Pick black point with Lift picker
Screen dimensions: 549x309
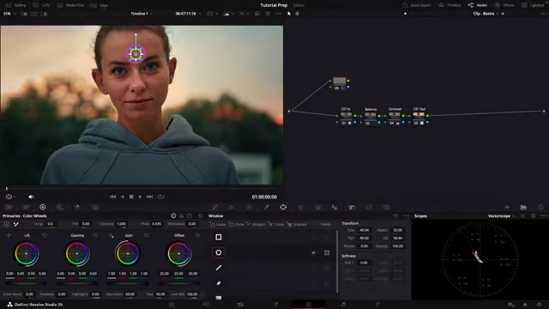coord(9,236)
